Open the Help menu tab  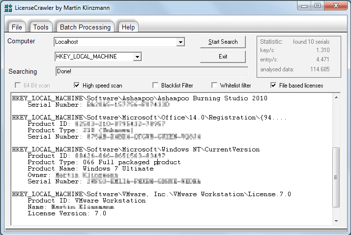[x=128, y=27]
